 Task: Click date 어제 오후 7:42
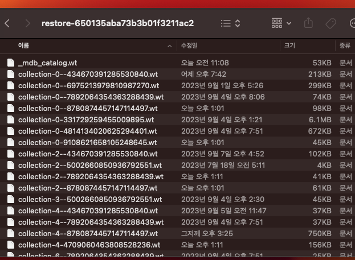coord(203,74)
